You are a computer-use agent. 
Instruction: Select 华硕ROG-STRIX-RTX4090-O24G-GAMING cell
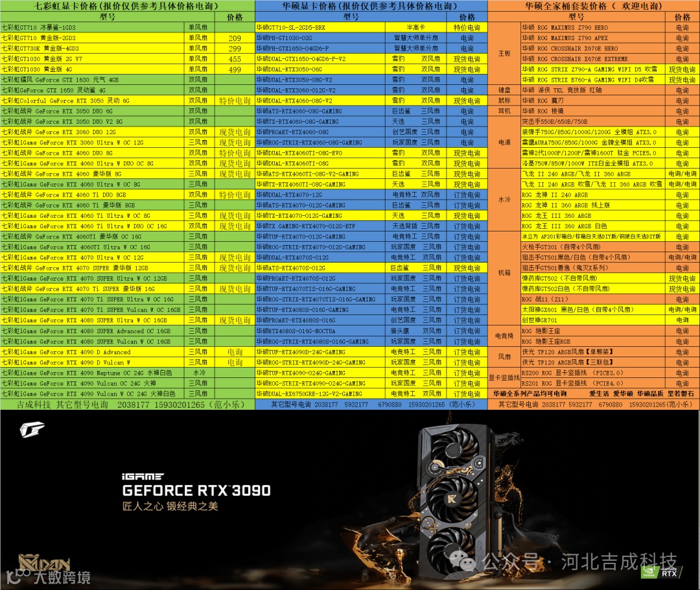(321, 383)
